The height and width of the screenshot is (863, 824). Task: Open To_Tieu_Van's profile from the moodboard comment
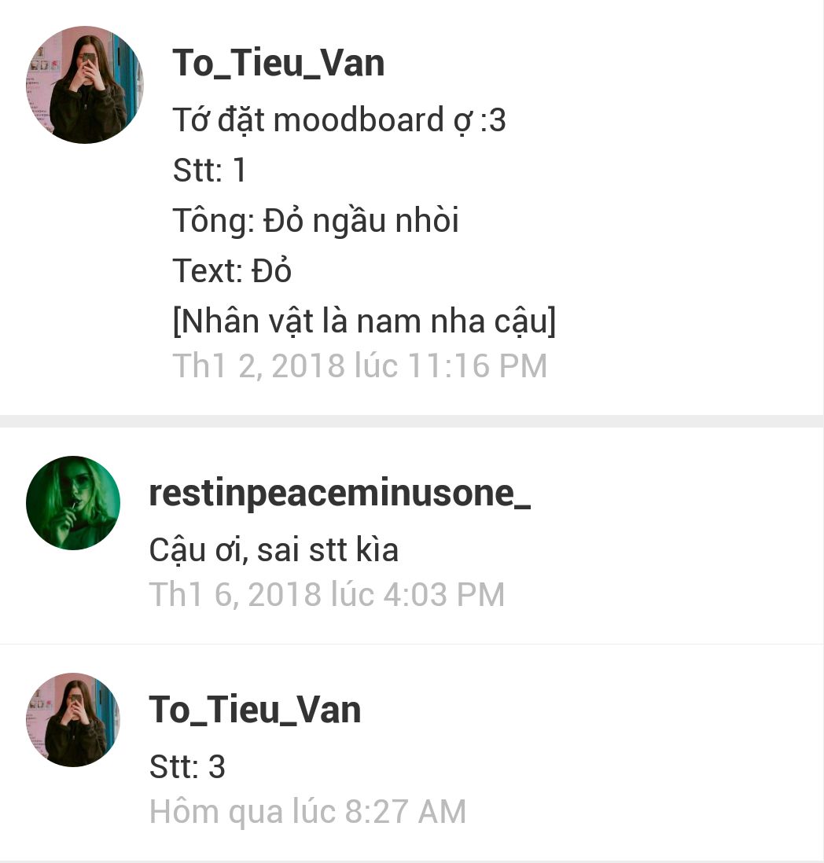(x=278, y=64)
